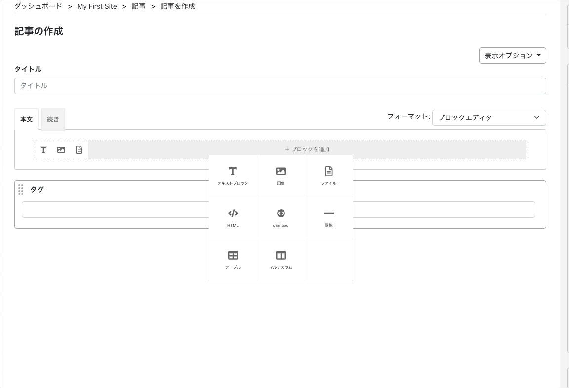
Task: Pick the マルチカラム block icon
Action: [281, 259]
